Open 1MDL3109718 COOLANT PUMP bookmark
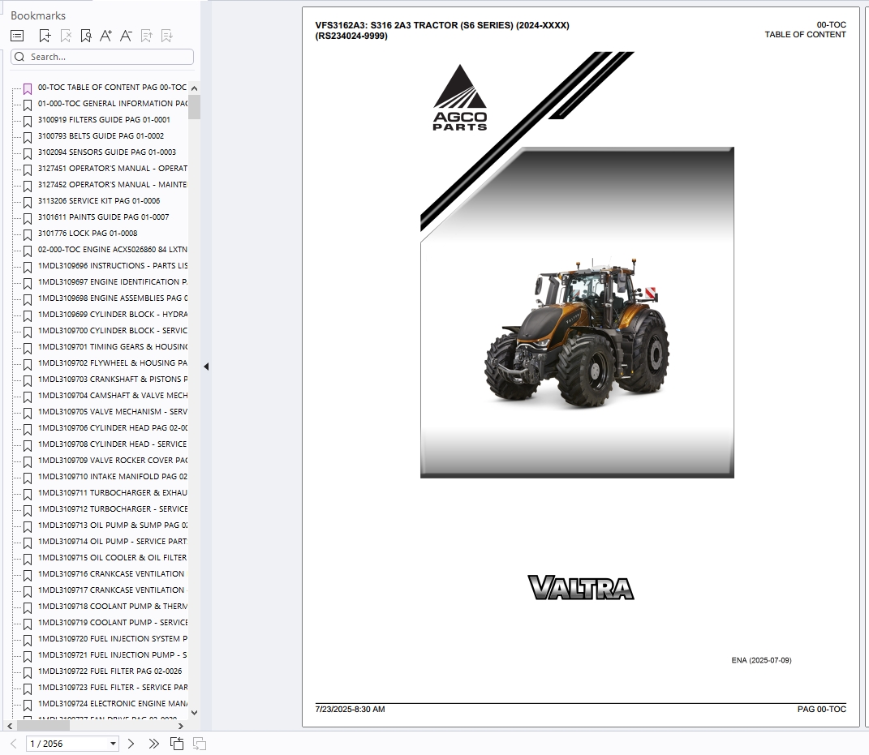The height and width of the screenshot is (755, 869). (113, 607)
